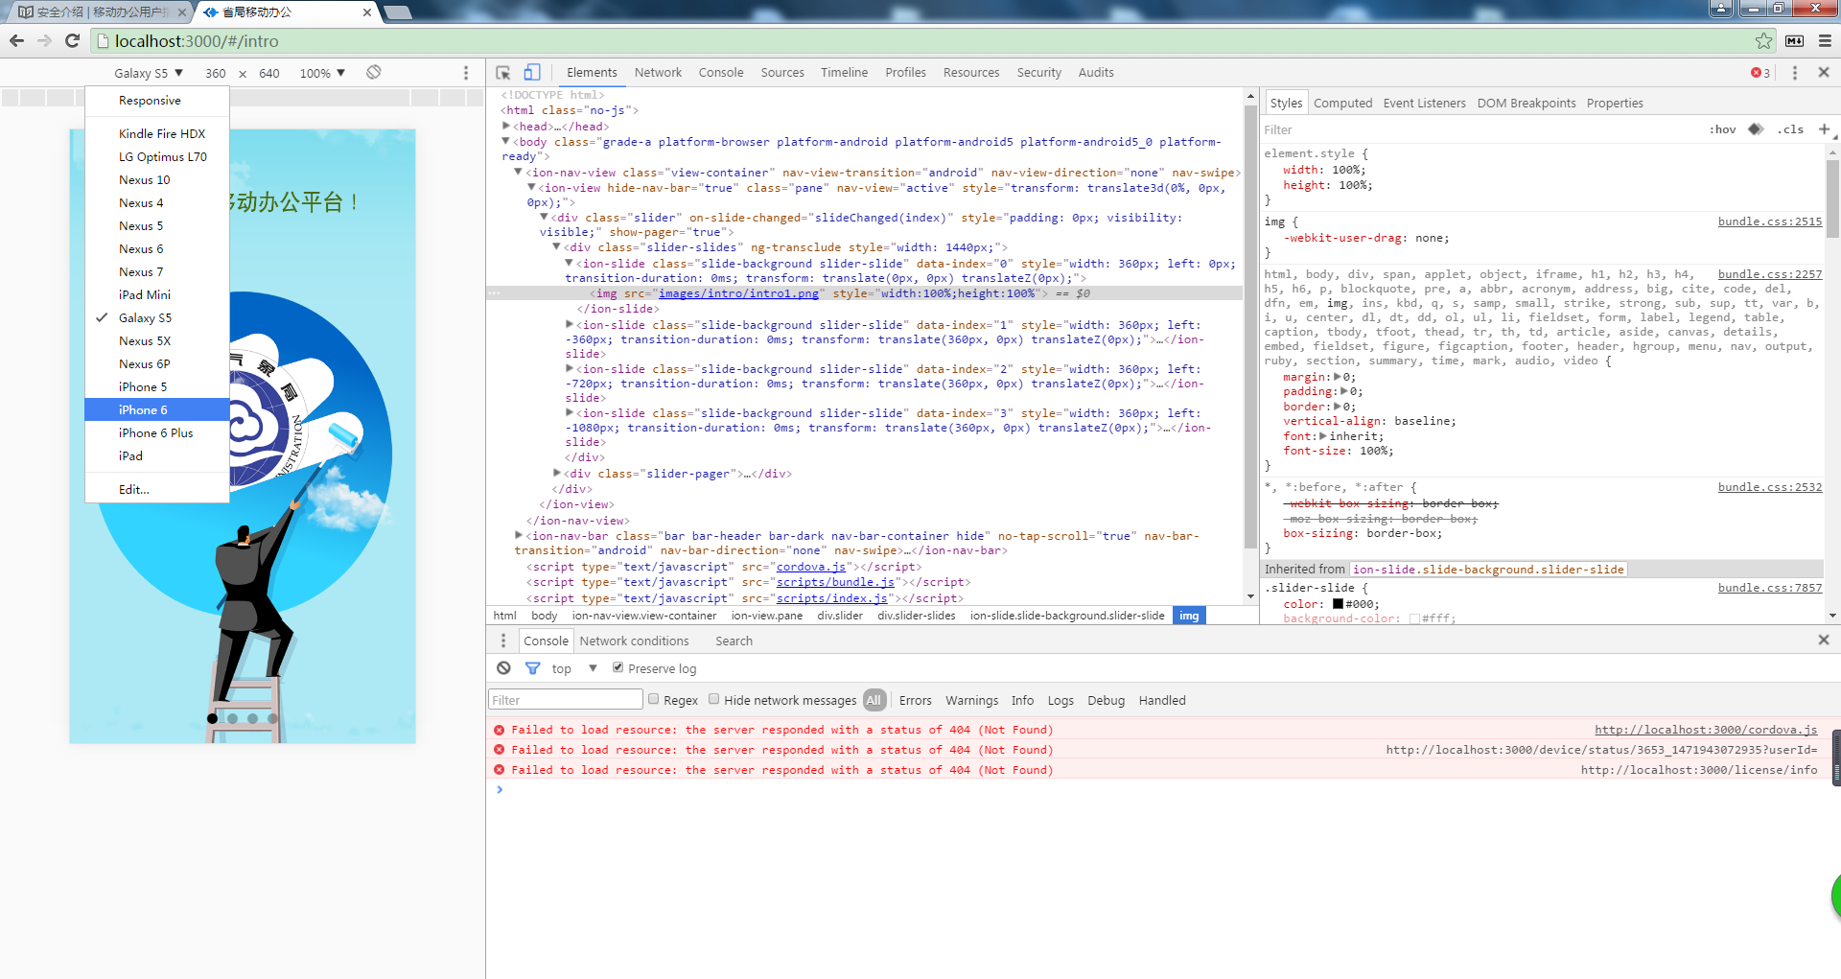1841x979 pixels.
Task: Open the scripts/bundle.js src link
Action: pos(835,582)
